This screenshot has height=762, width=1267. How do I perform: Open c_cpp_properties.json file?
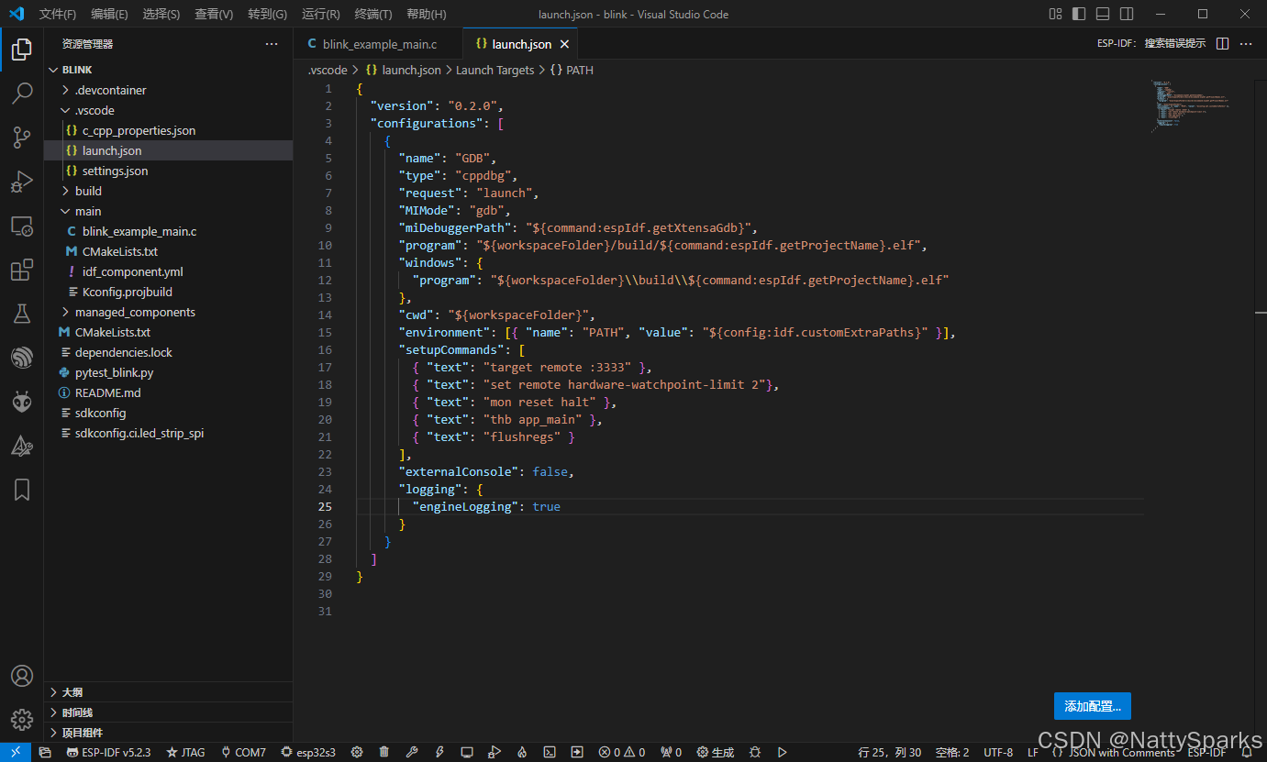[169, 130]
